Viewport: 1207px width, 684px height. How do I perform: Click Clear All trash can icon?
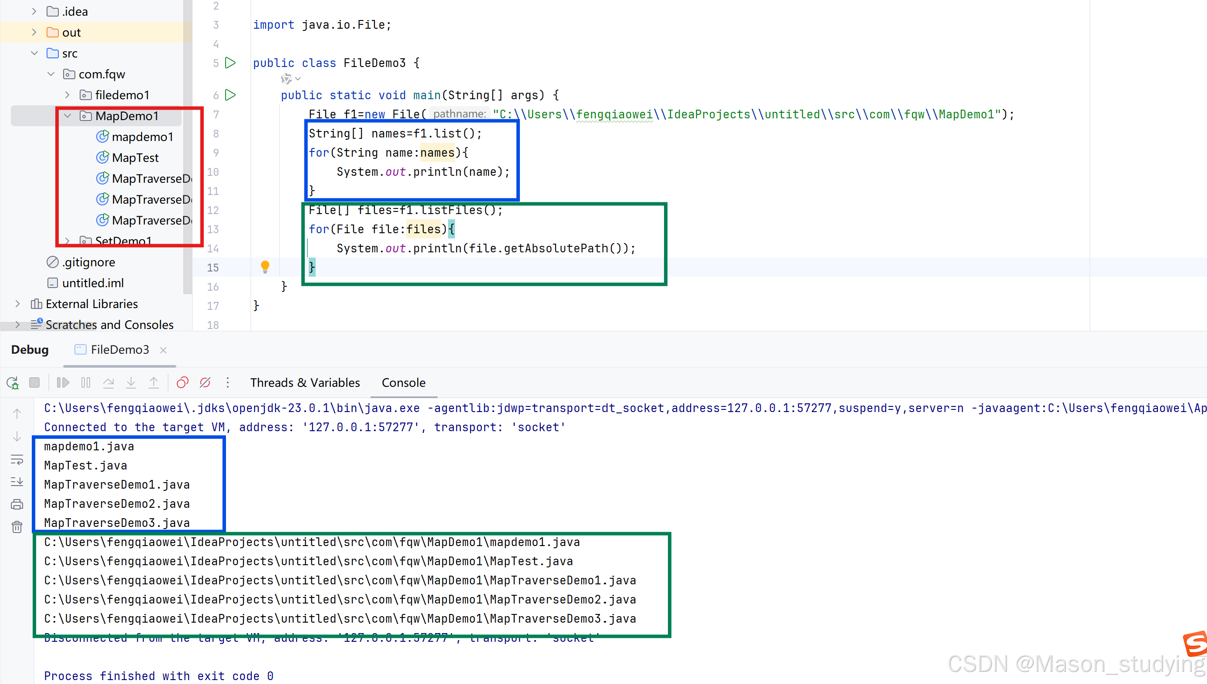17,527
